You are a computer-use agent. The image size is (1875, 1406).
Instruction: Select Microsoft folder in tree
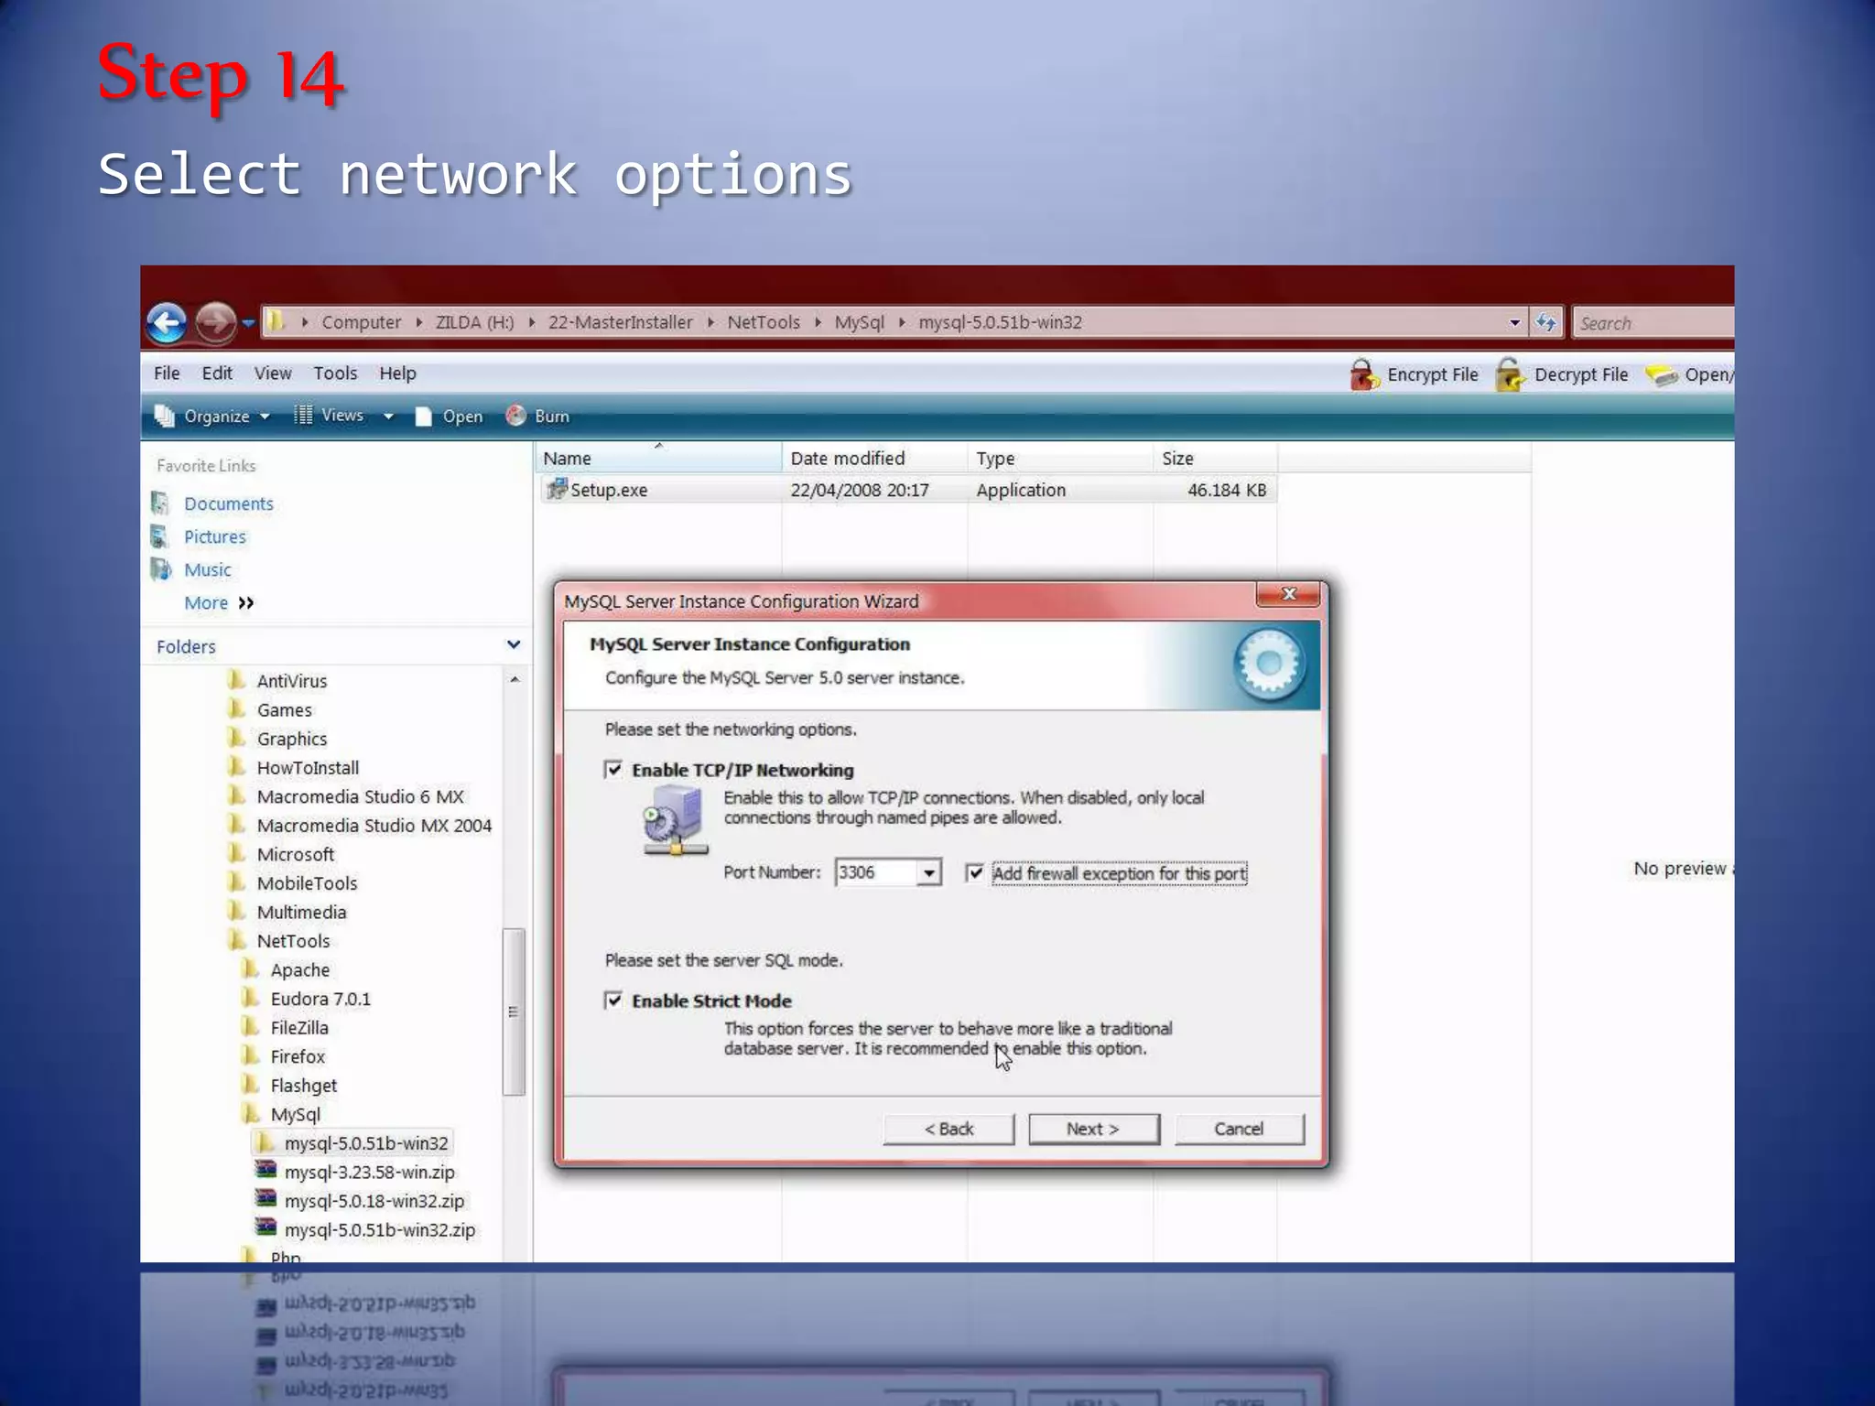(295, 854)
